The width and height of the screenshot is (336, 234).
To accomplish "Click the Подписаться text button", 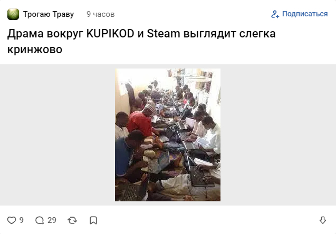I will pos(305,14).
